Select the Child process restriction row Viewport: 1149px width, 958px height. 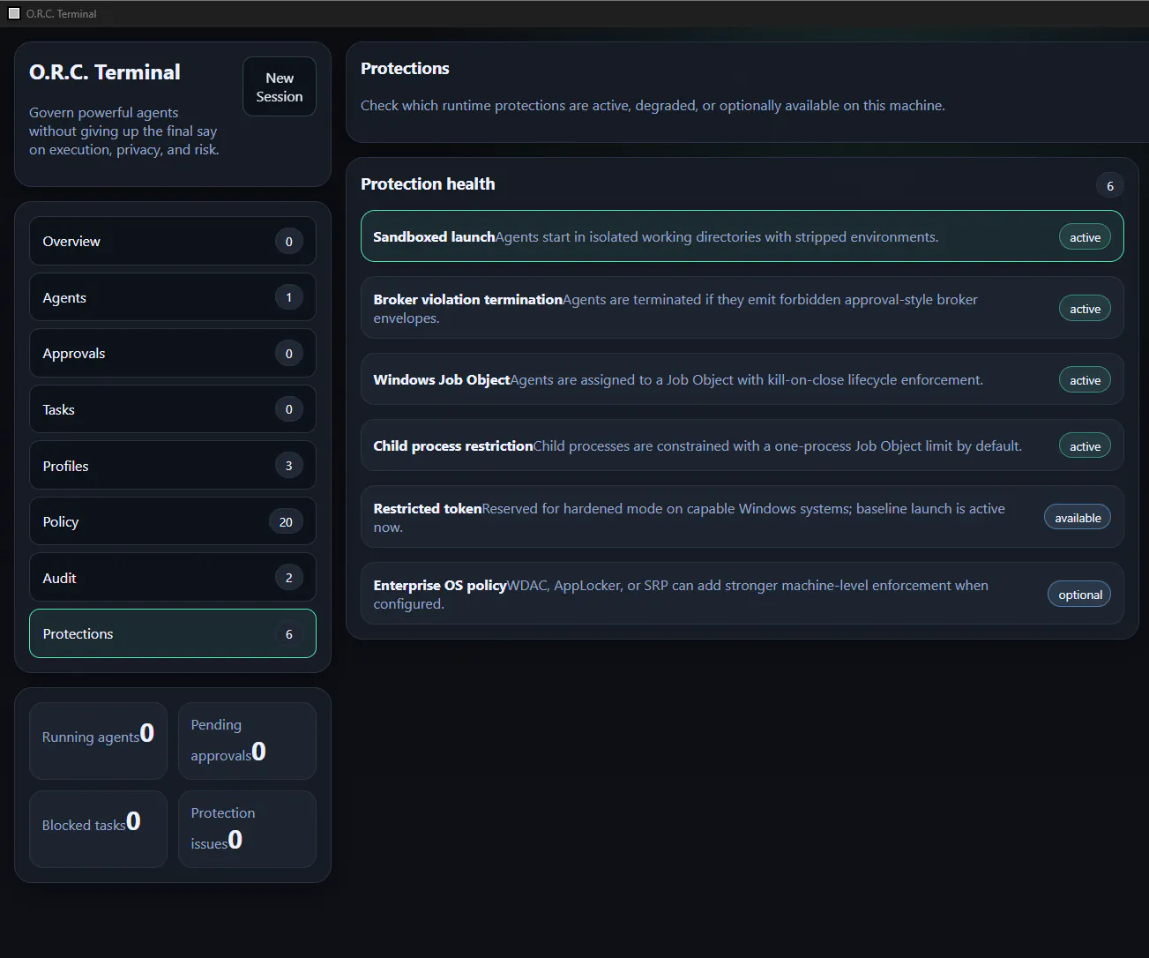pos(742,445)
